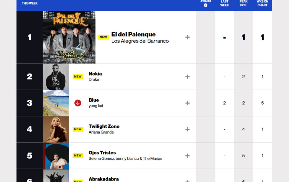289x182 pixels.
Task: Click the NEW badge beside El del Palenque
Action: pos(103,37)
